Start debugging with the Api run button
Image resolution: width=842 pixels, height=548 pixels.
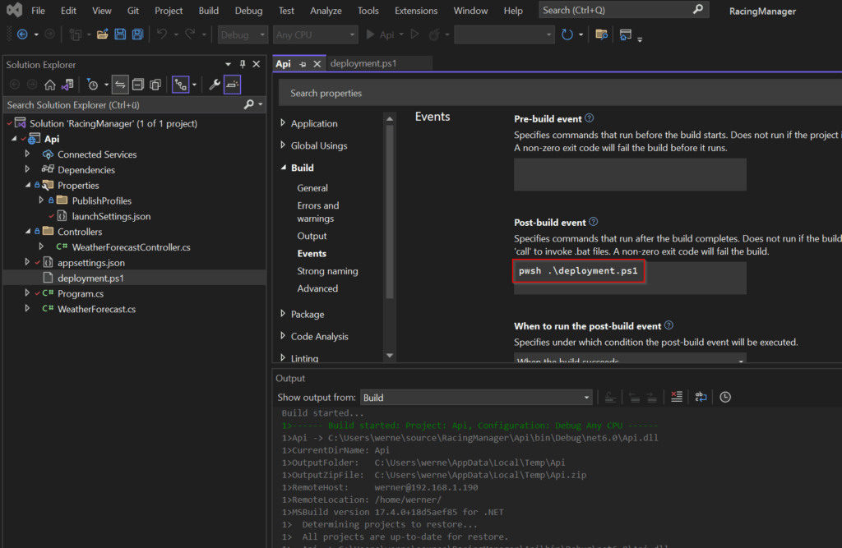[x=380, y=35]
